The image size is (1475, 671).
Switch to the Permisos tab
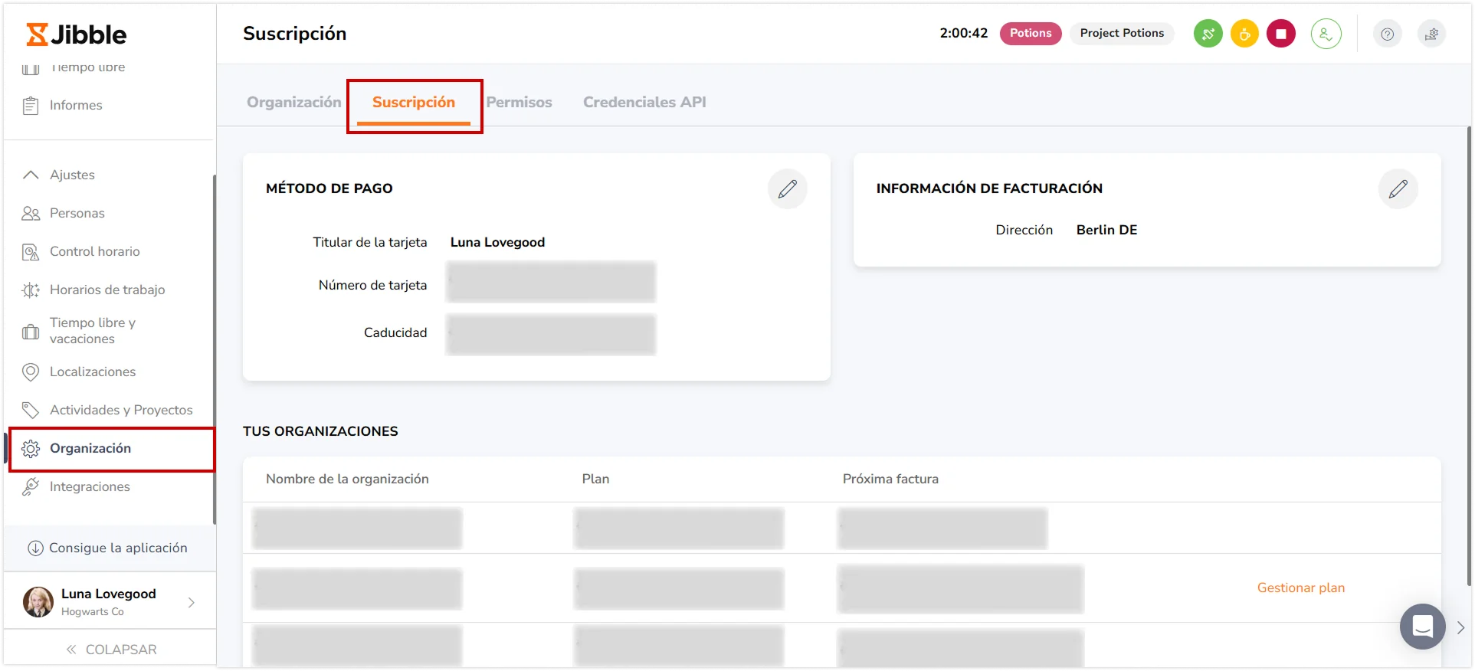pos(520,102)
